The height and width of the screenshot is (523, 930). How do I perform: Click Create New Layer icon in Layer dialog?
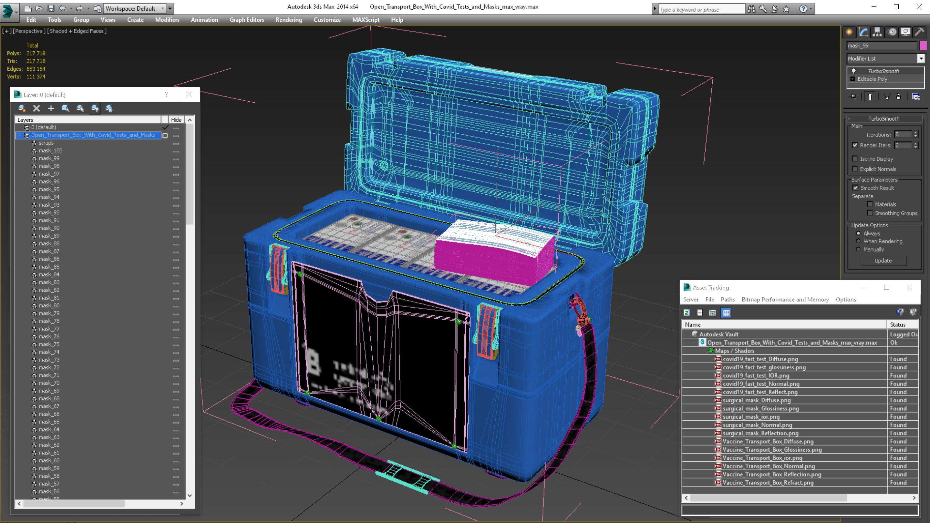tap(22, 108)
